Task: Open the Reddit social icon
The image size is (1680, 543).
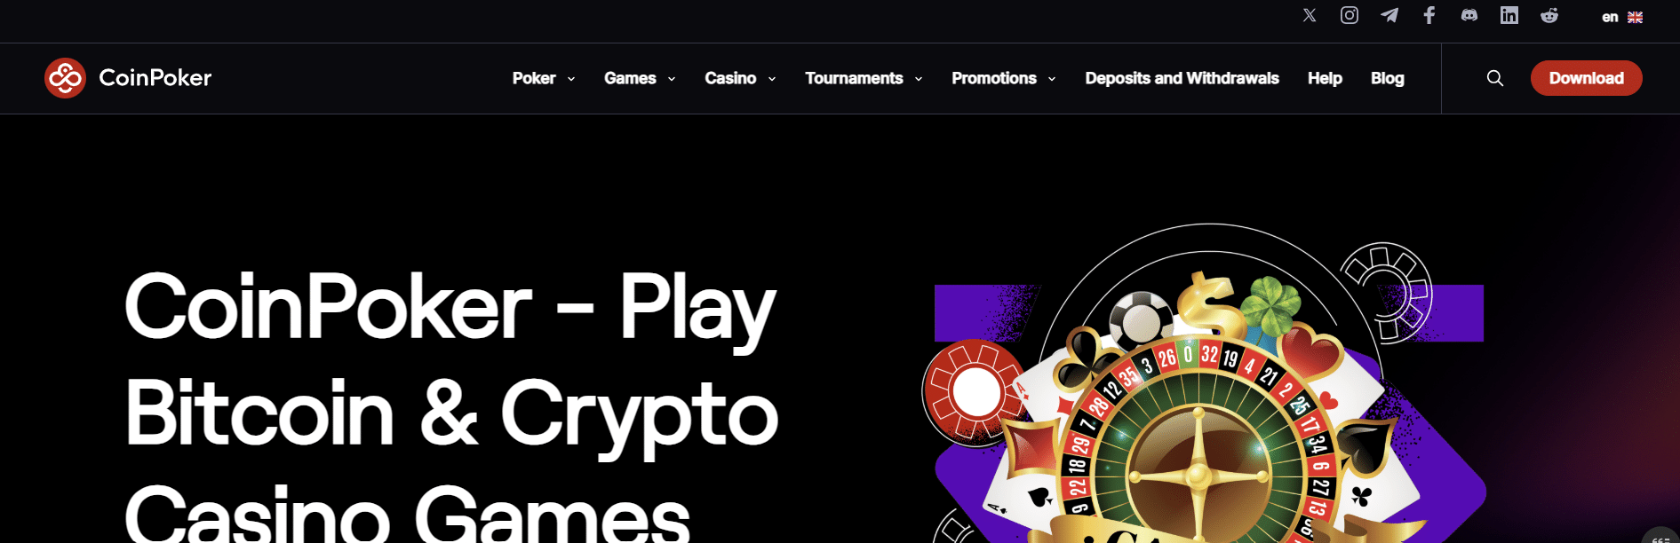Action: coord(1549,15)
